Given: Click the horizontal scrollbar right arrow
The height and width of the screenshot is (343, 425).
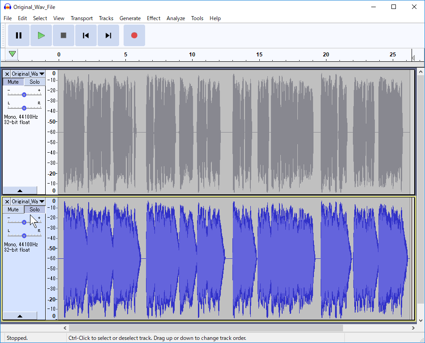Looking at the screenshot, I should 413,328.
